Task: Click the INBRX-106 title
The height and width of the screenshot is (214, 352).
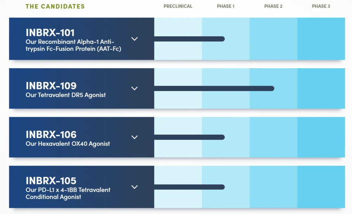Action: click(x=51, y=134)
